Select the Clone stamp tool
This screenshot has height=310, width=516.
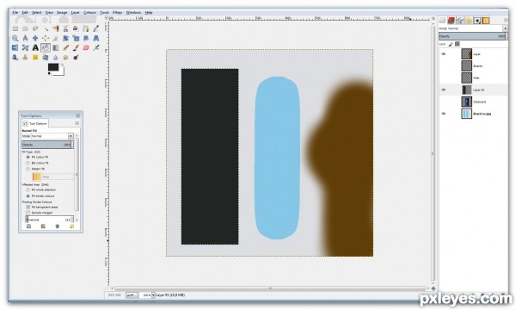pyautogui.click(x=25, y=58)
